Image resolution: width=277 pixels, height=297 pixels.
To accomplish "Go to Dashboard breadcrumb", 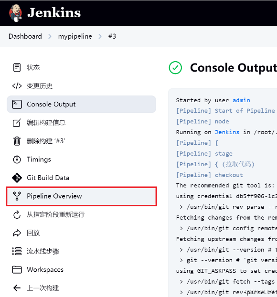I will click(25, 36).
